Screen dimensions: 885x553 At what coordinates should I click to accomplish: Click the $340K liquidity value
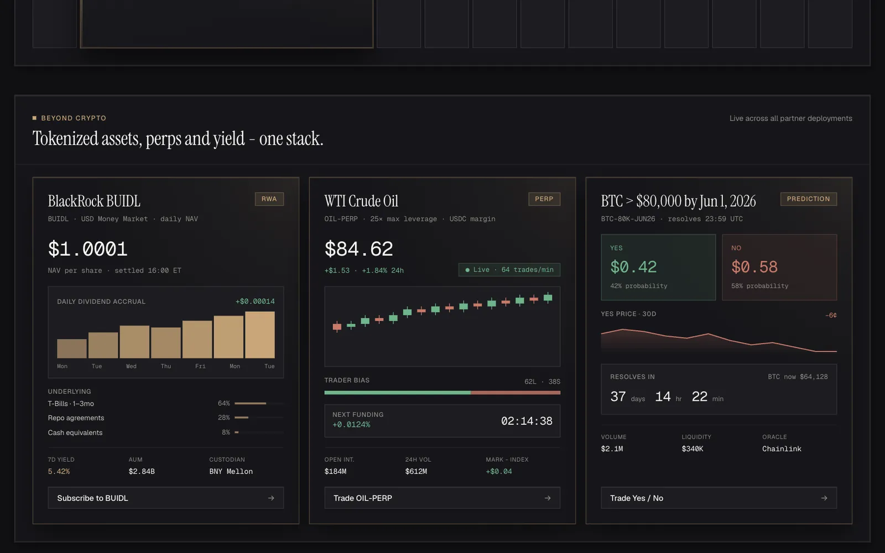[x=693, y=449]
